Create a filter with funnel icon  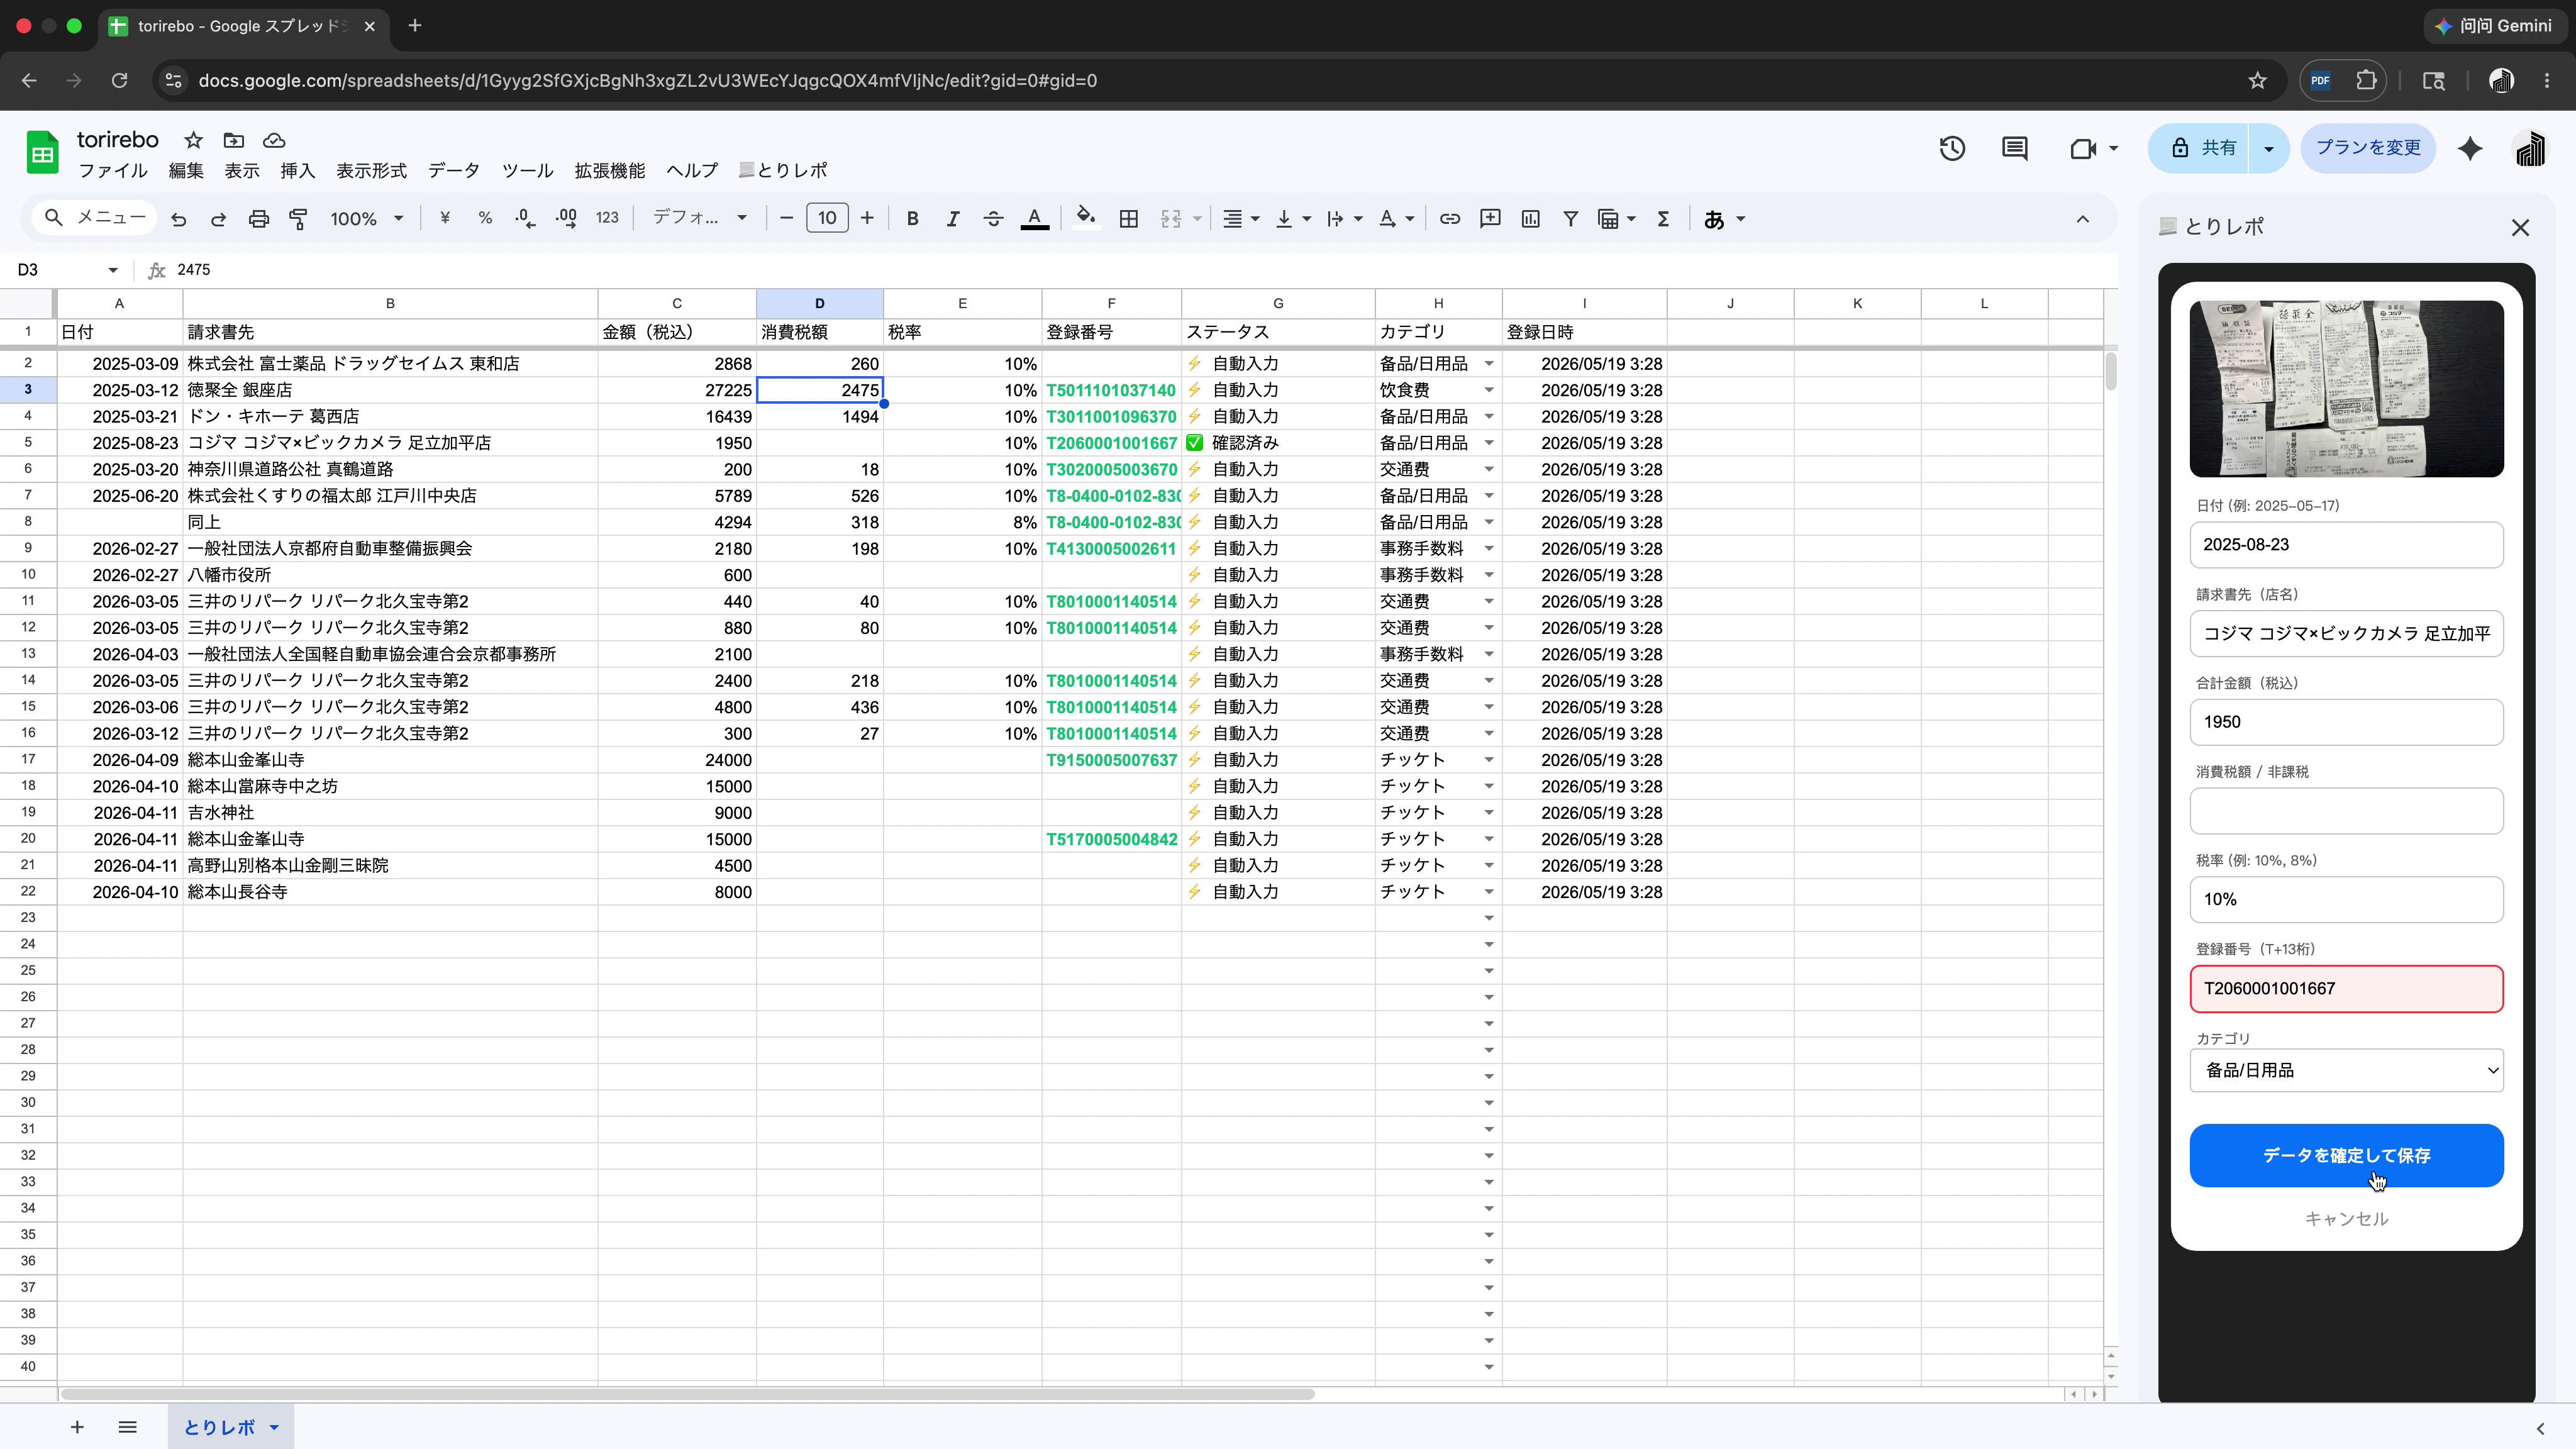coord(1571,218)
